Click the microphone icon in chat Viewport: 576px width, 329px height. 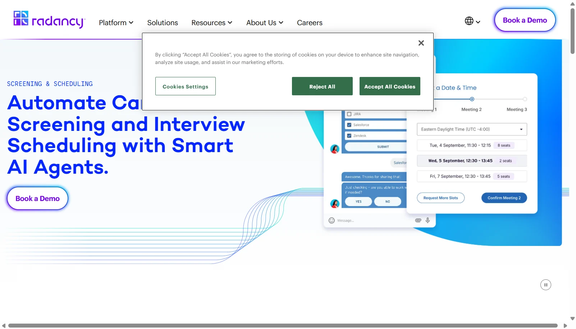click(428, 220)
